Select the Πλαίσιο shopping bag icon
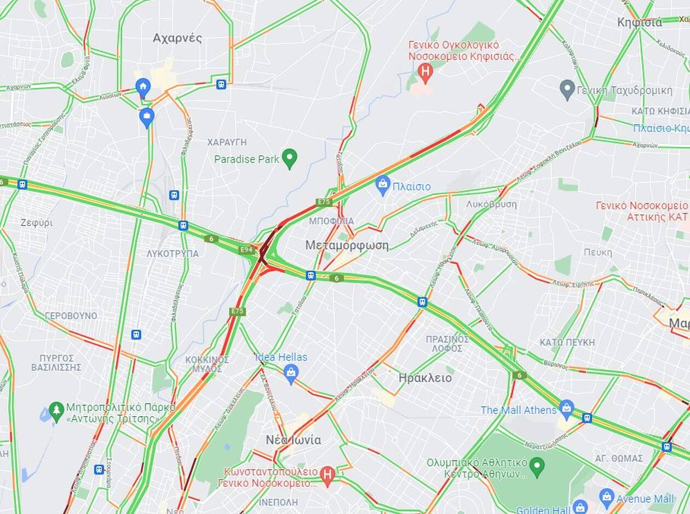Screen dimensions: 690x514 (x=383, y=185)
